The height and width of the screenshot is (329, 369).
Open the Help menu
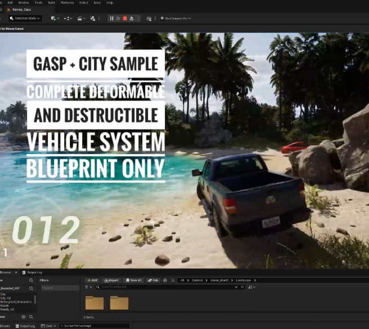pyautogui.click(x=110, y=3)
